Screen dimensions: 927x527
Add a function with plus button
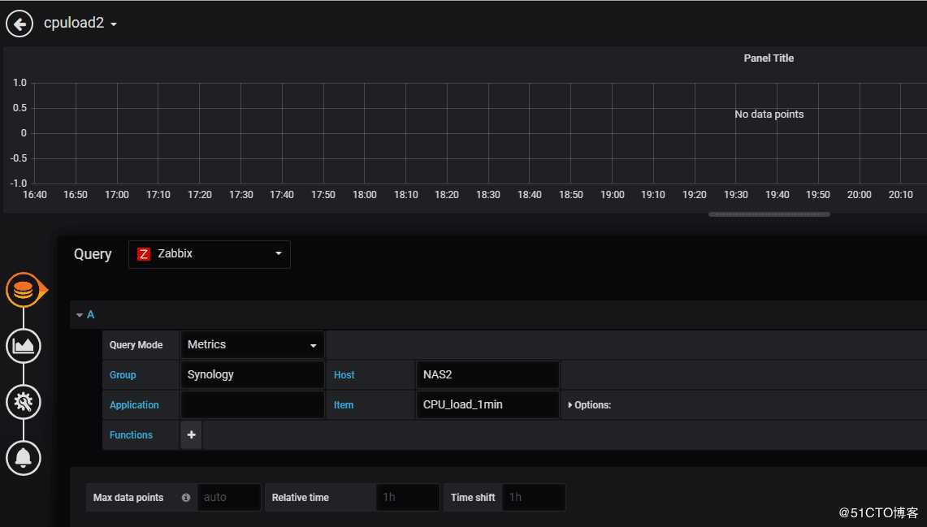(x=191, y=434)
